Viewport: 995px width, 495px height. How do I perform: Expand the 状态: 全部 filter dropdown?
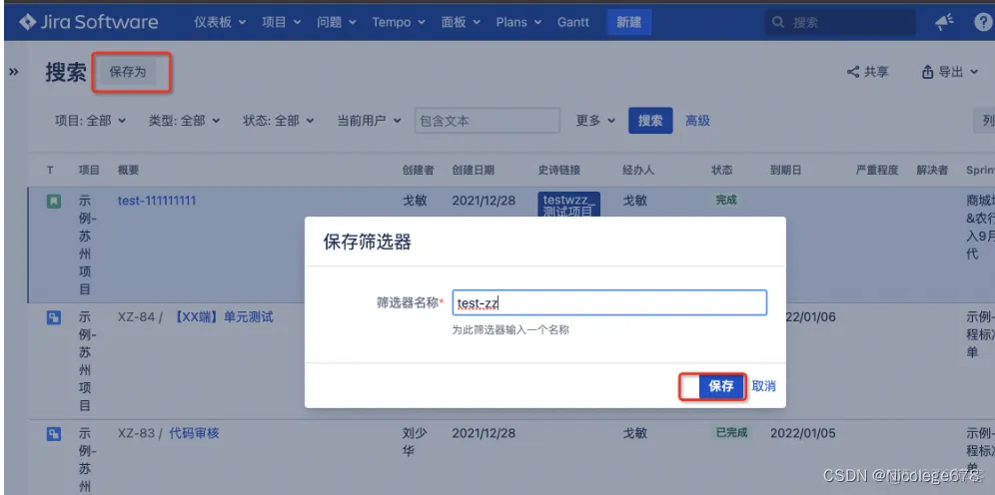[278, 121]
